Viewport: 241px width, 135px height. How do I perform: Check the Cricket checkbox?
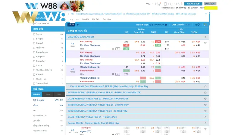coord(34,66)
